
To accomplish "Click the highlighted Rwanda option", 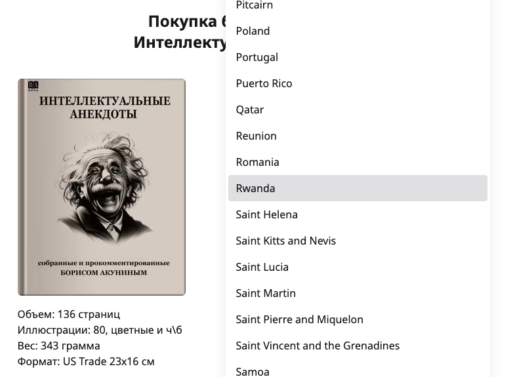I will (x=358, y=188).
